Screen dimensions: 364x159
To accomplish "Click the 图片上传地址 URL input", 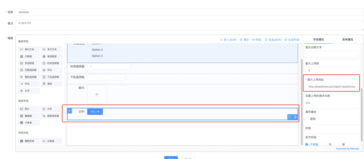I will click(332, 87).
